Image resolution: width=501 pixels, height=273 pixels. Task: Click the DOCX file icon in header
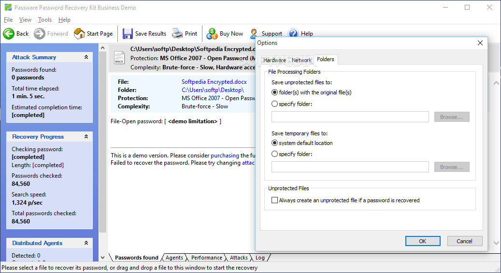119,58
